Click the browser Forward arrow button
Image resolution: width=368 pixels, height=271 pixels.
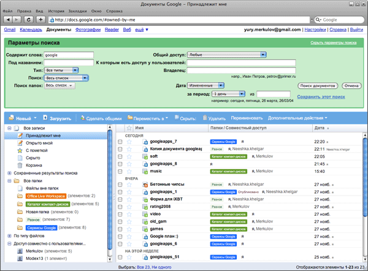[17, 20]
